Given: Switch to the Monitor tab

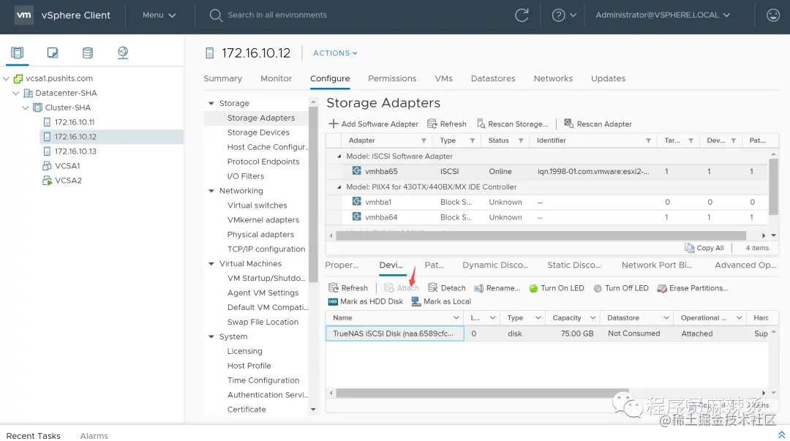Looking at the screenshot, I should (x=276, y=79).
